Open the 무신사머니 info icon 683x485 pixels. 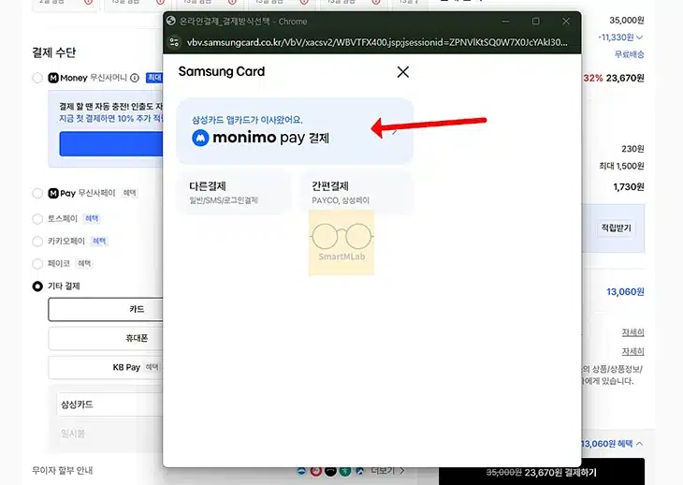(135, 78)
